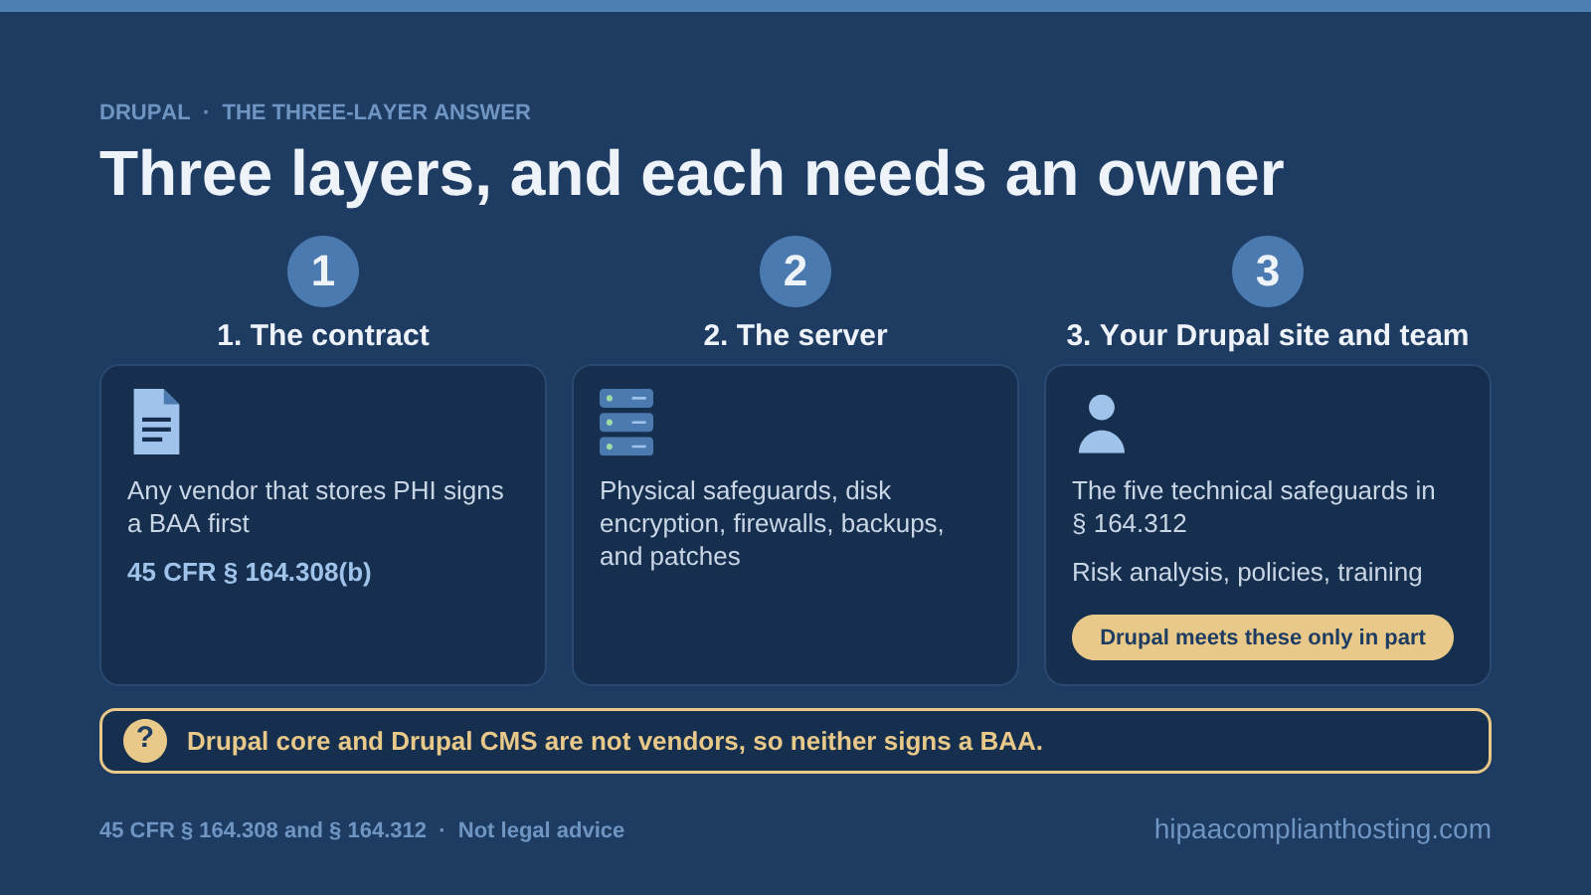
Task: Click 'Any vendor that stores PHI signs a BAA first'
Action: pos(315,507)
